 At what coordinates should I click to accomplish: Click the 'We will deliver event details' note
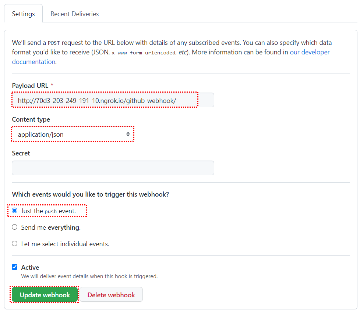(89, 276)
